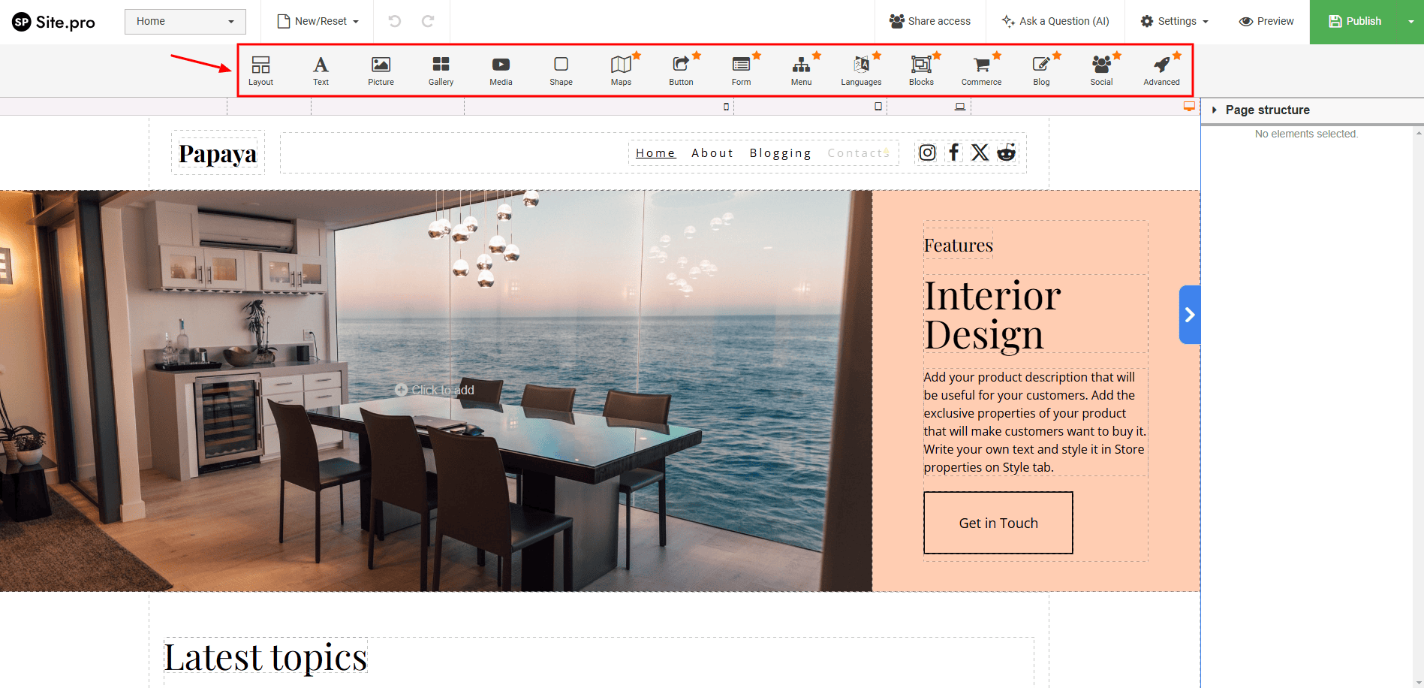Viewport: 1424px width, 688px height.
Task: Click the About menu item
Action: coord(712,153)
